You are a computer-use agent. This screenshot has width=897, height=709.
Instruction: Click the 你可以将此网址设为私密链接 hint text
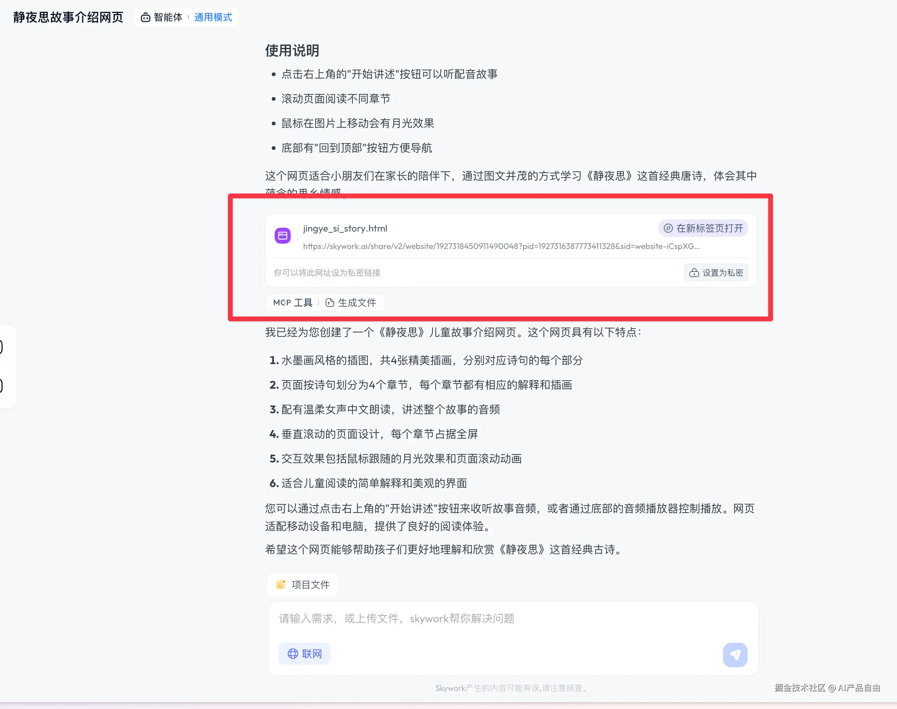point(327,273)
